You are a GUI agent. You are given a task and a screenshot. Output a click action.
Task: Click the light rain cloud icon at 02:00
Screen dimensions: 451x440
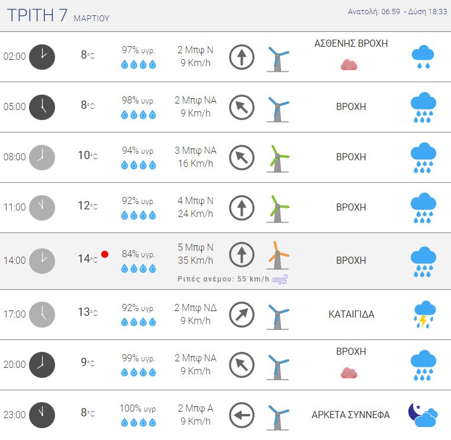click(423, 57)
